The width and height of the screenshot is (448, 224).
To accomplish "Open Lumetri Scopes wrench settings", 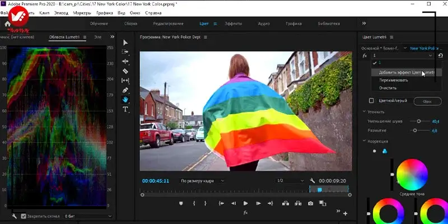I will click(x=15, y=216).
